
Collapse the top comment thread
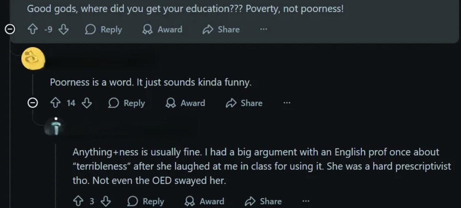point(10,30)
